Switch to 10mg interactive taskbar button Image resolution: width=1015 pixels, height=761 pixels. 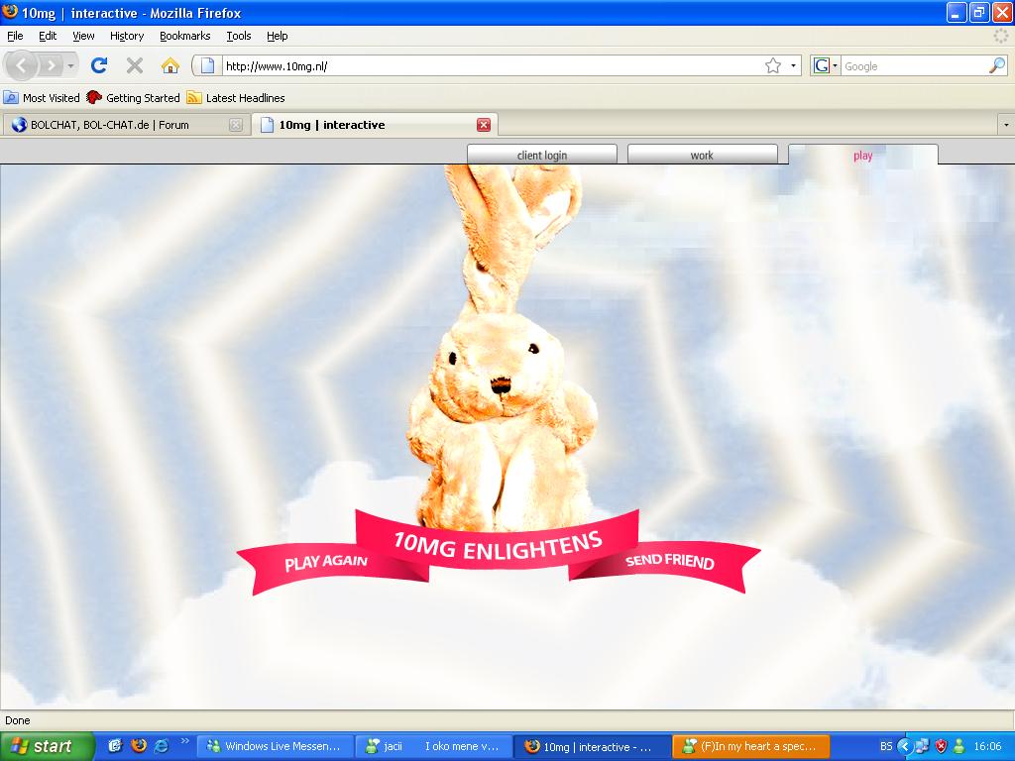[593, 746]
